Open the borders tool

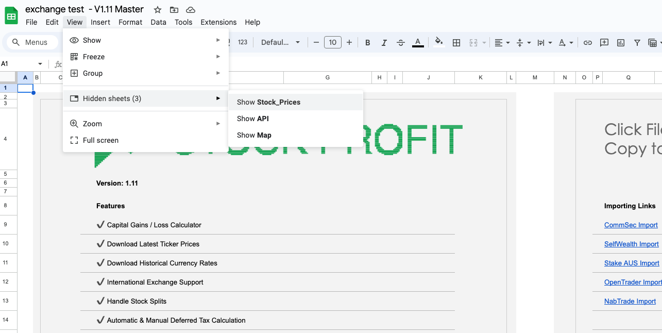456,42
